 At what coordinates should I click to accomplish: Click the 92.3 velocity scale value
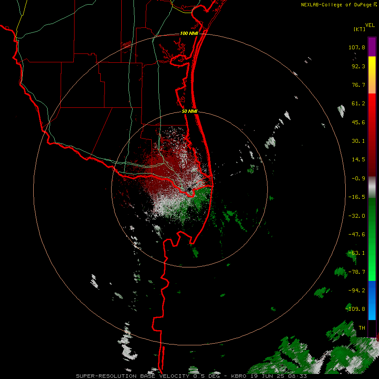[358, 66]
